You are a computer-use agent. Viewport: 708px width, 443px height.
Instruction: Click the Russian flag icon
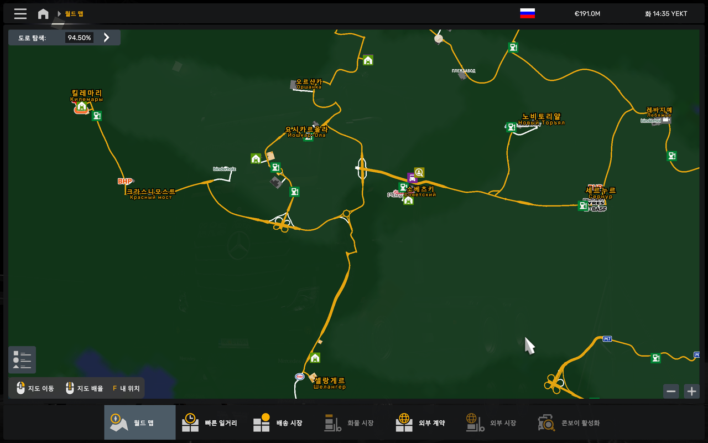[526, 13]
